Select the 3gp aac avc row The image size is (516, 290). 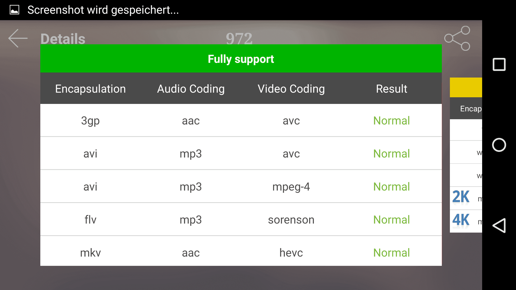241,121
